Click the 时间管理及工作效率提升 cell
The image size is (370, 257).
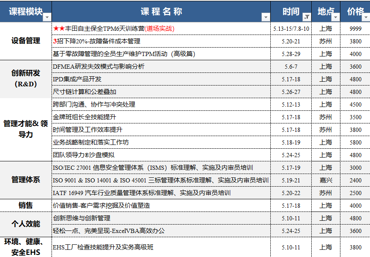[161, 130]
